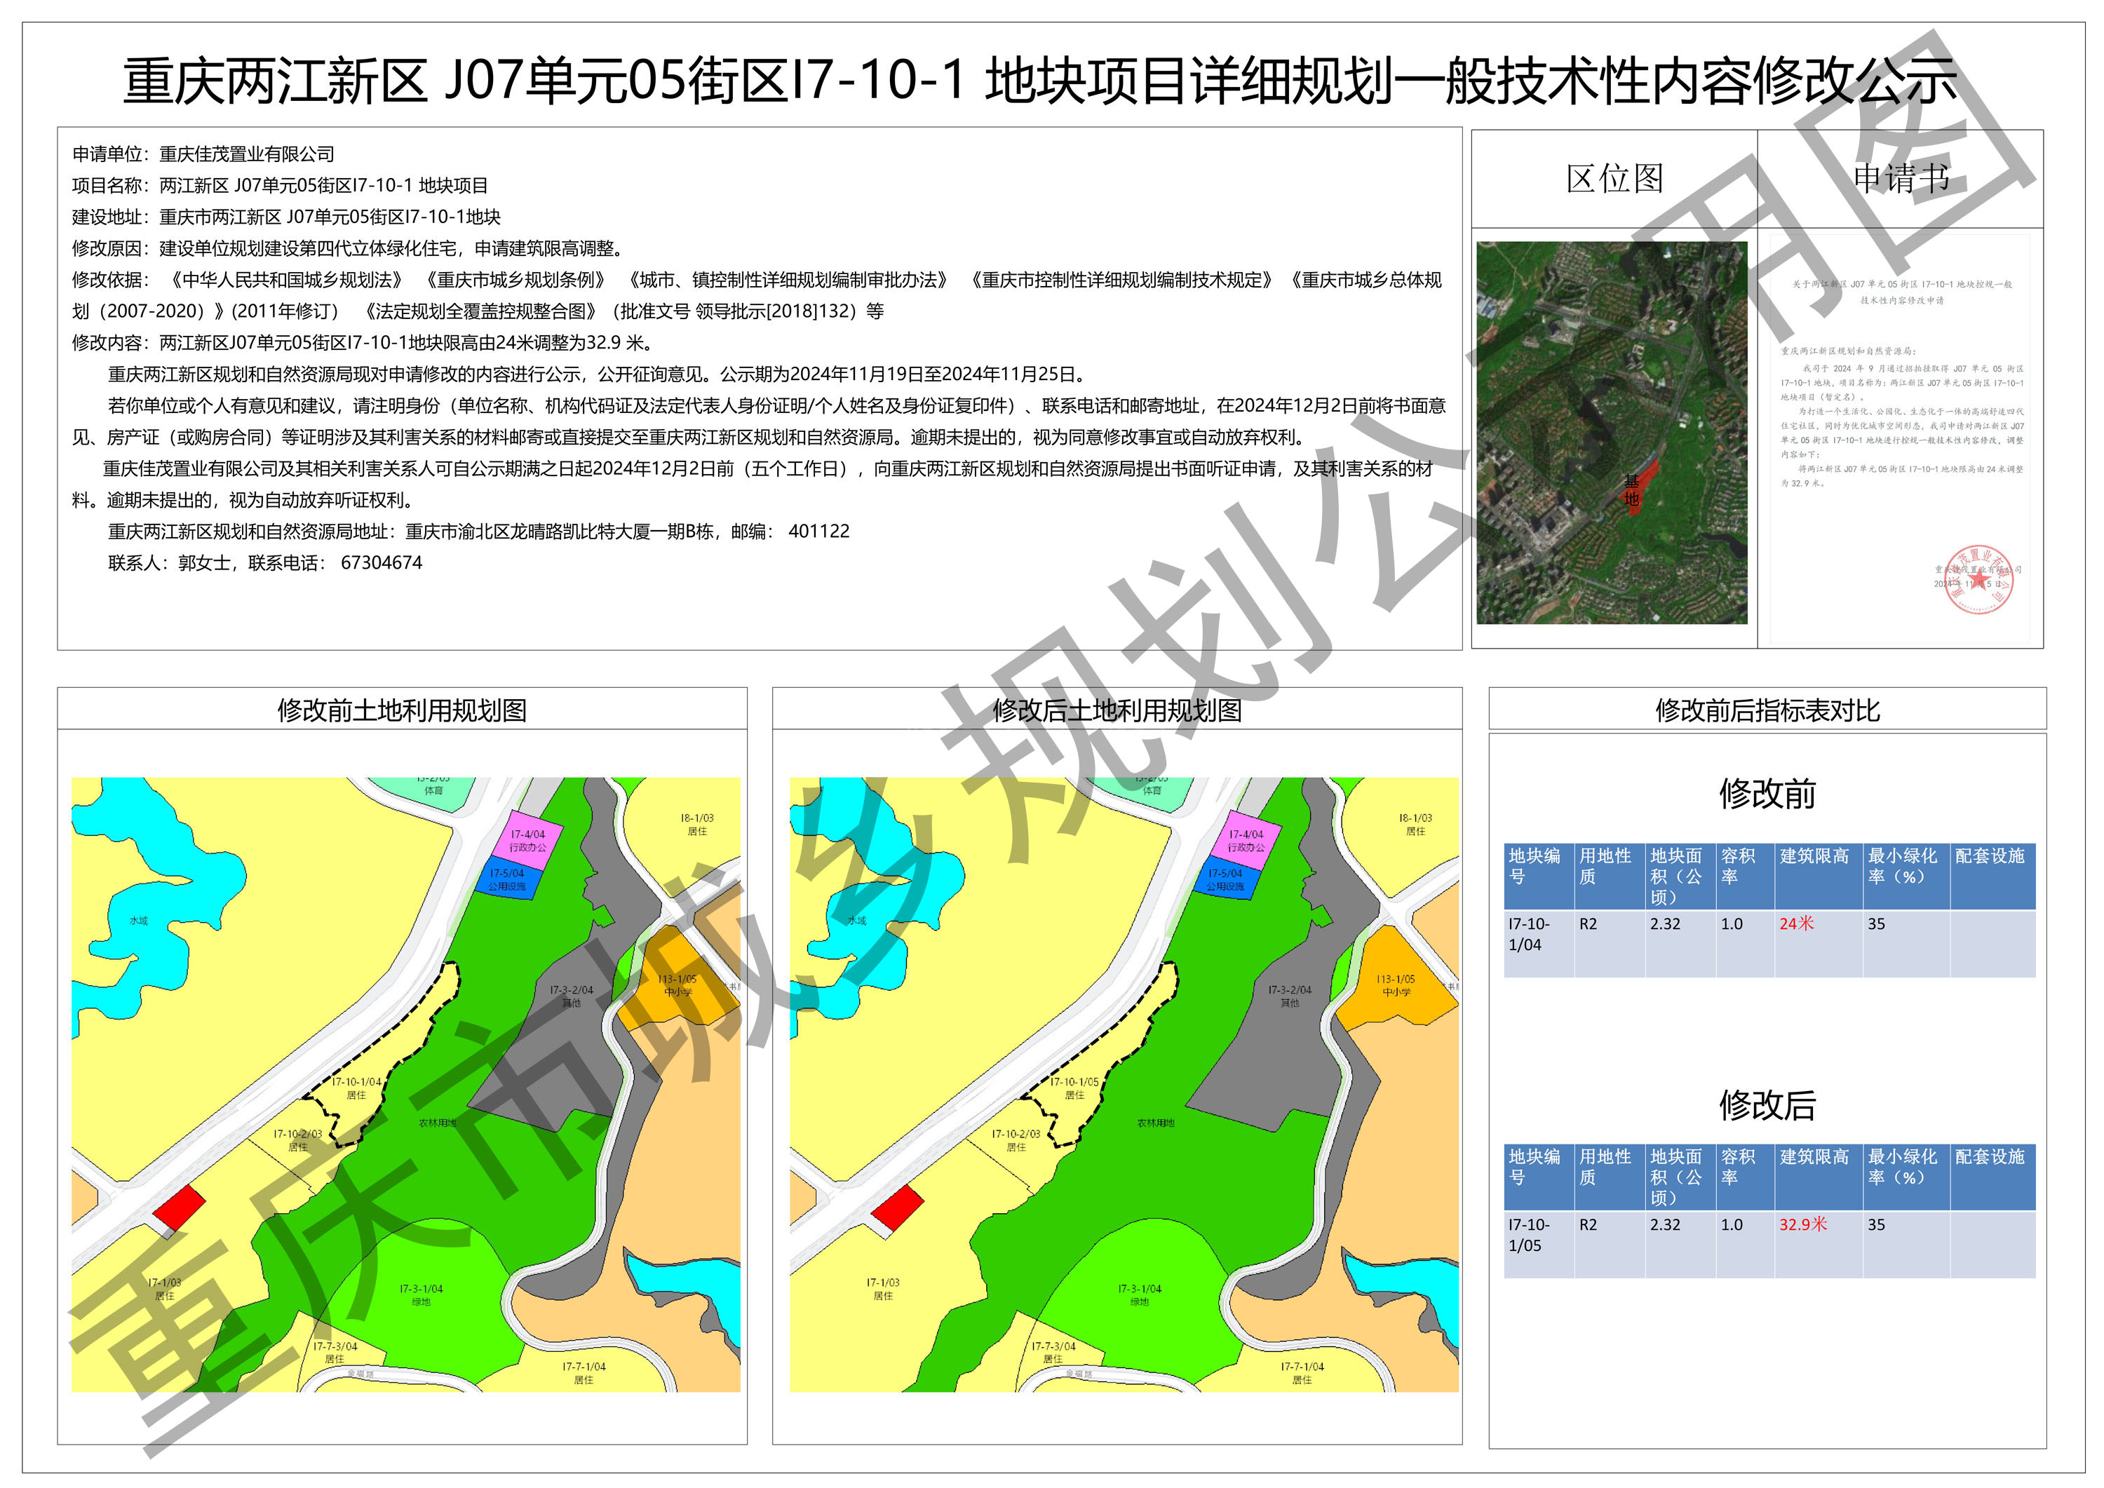This screenshot has height=1488, width=2104.
Task: Click the bureau address line with 邮编 401122
Action: [478, 532]
